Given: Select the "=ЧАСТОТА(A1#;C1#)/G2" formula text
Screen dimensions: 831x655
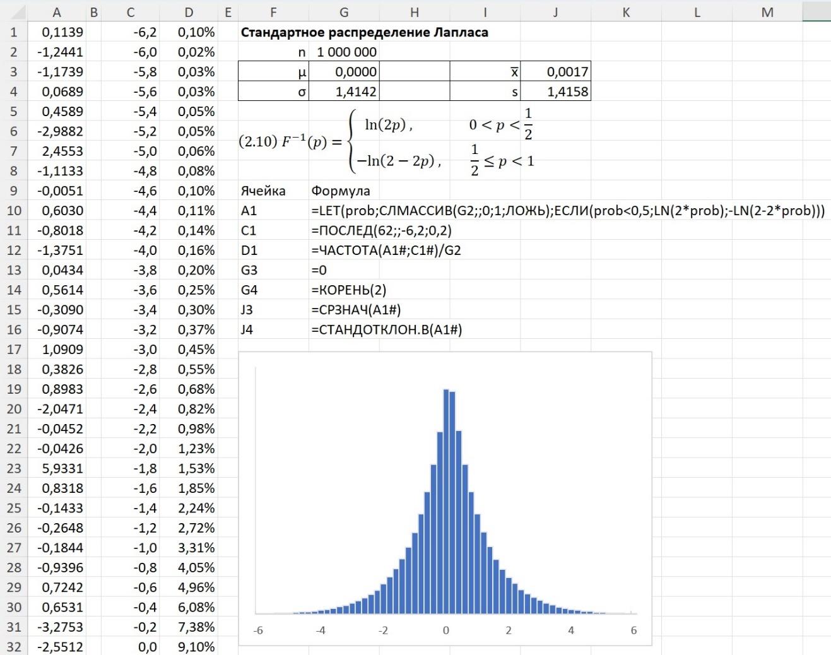Looking at the screenshot, I should (386, 251).
